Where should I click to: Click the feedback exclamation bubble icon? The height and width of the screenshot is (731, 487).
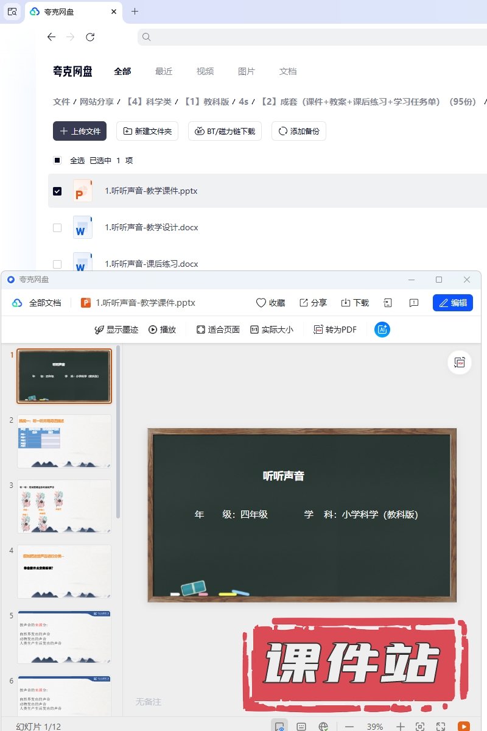[x=414, y=303]
